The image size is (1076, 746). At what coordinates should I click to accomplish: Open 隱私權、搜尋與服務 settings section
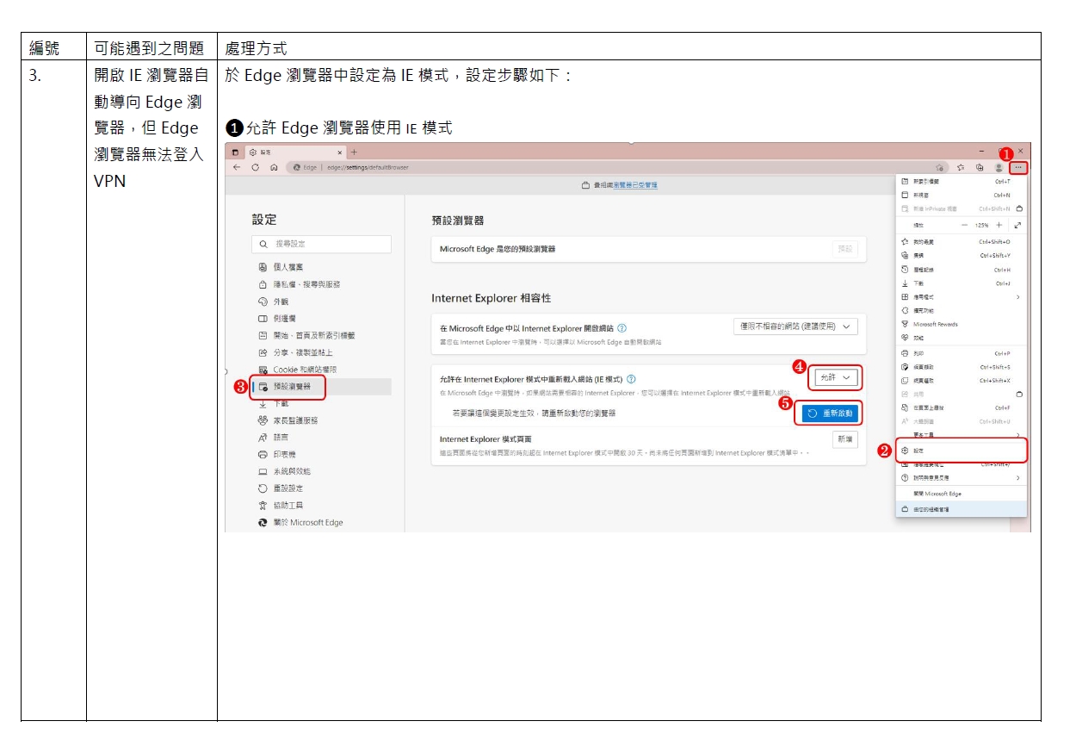coord(299,284)
